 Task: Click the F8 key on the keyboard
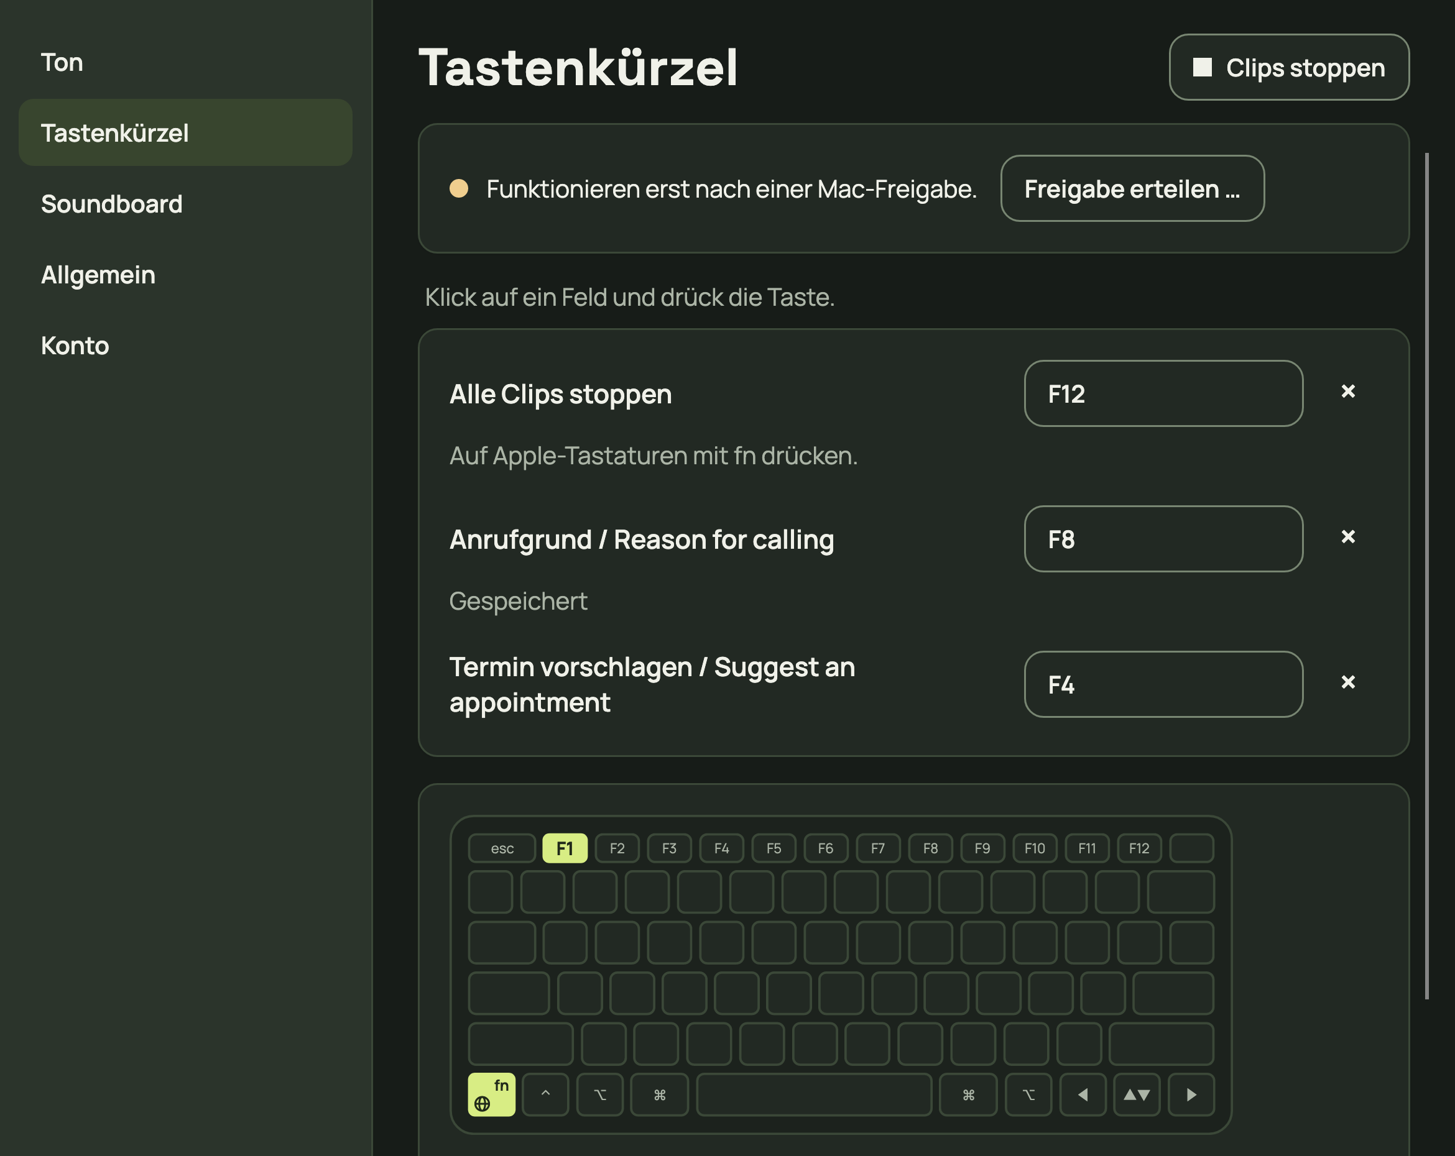(931, 848)
